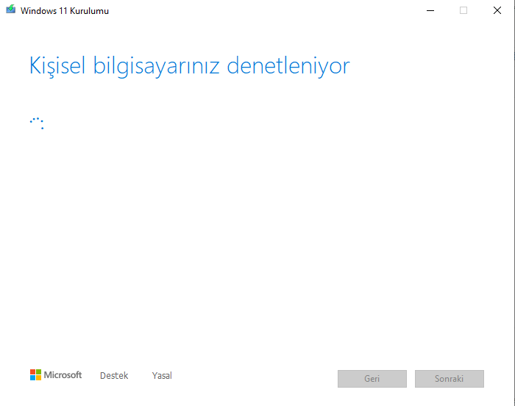Click the Sonraki button
The height and width of the screenshot is (406, 515).
point(450,379)
